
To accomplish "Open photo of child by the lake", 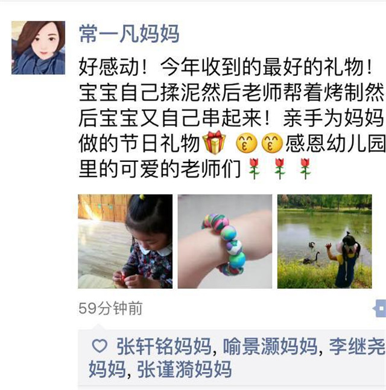I will tap(324, 241).
